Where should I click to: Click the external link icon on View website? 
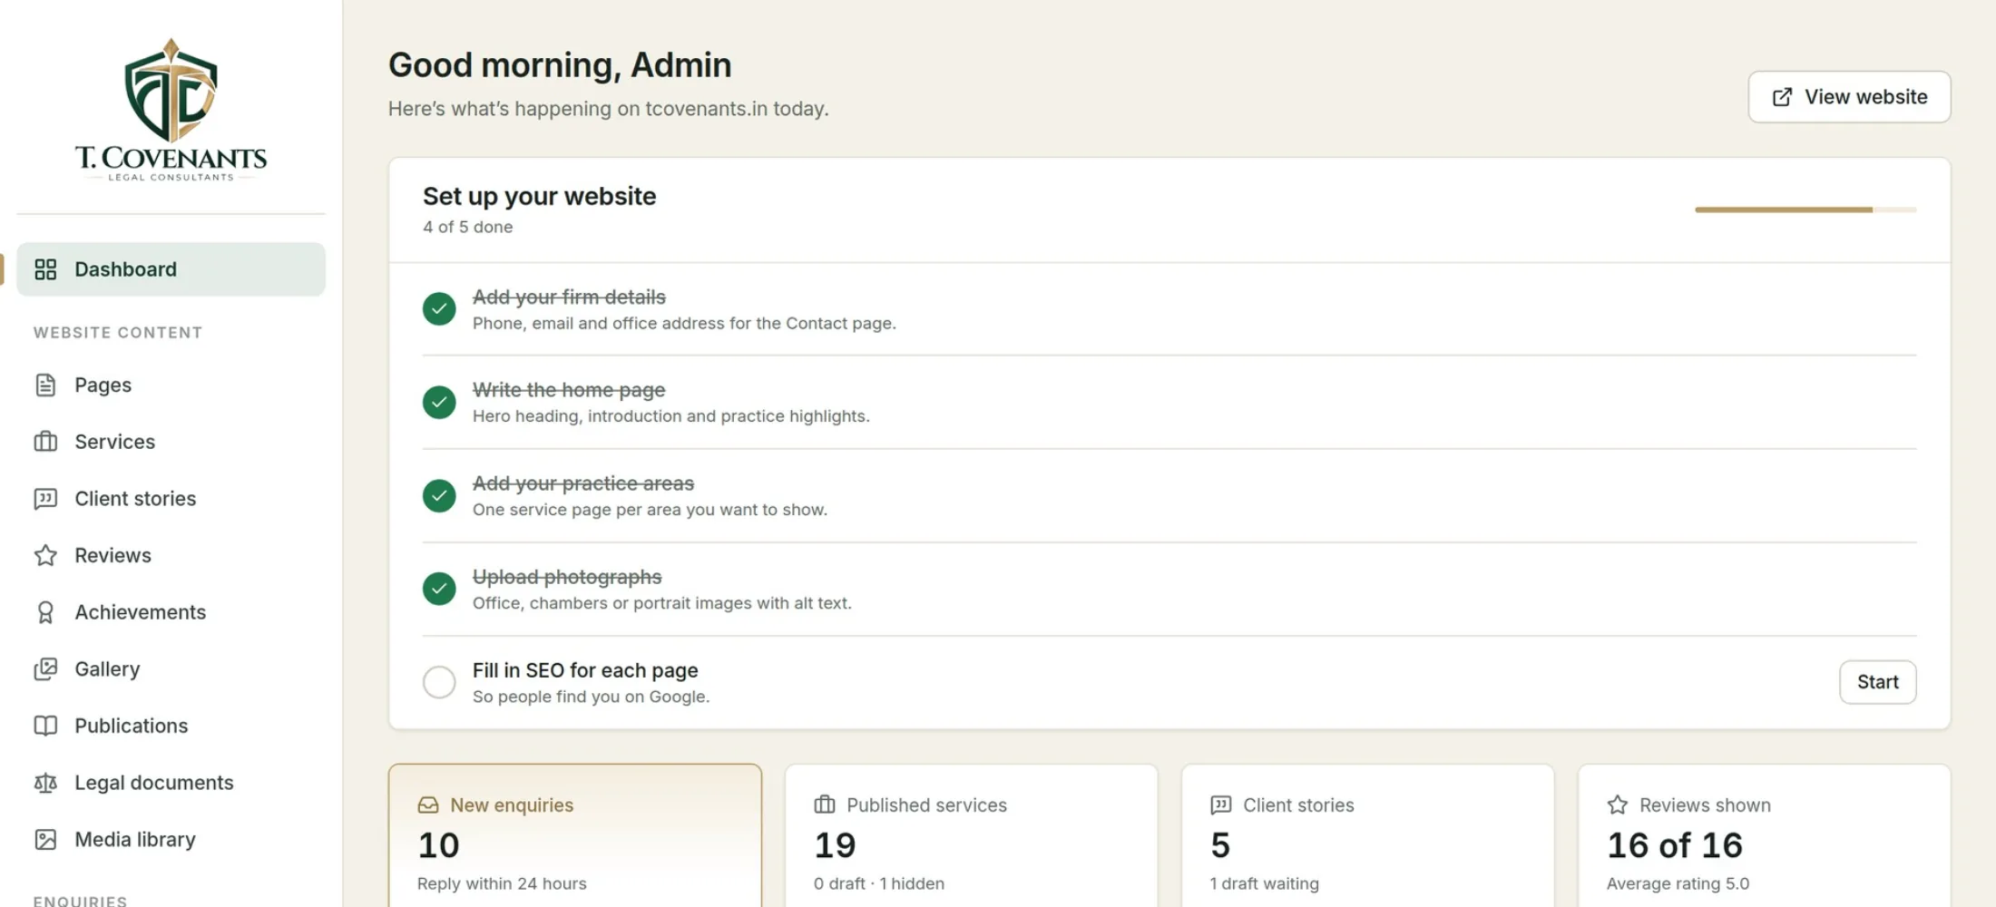(x=1782, y=97)
